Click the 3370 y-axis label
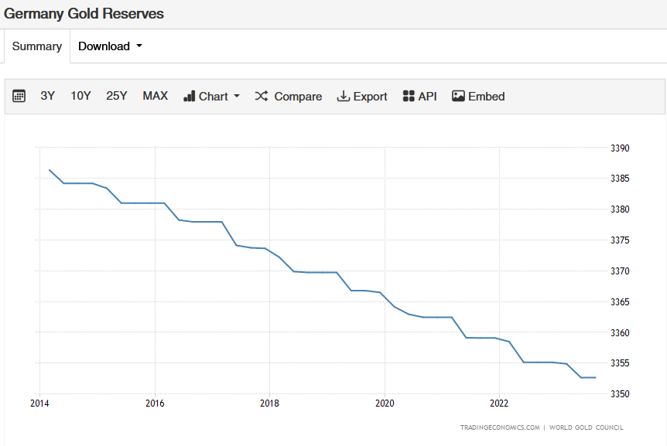The height and width of the screenshot is (446, 667). (x=620, y=271)
